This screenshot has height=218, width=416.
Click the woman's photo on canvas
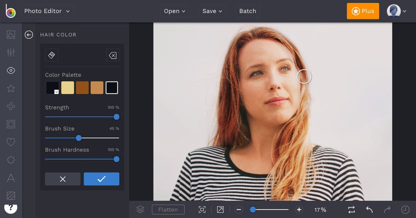[x=272, y=112]
